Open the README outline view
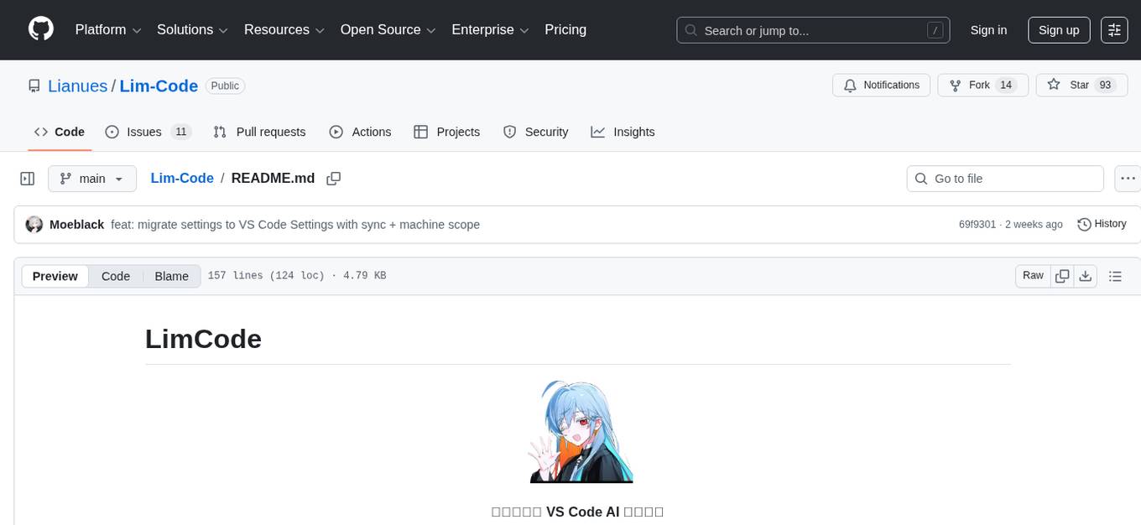The image size is (1141, 525). point(1115,275)
